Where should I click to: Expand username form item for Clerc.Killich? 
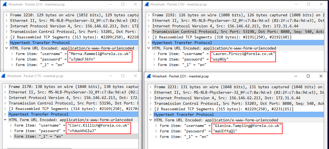click(11, 125)
